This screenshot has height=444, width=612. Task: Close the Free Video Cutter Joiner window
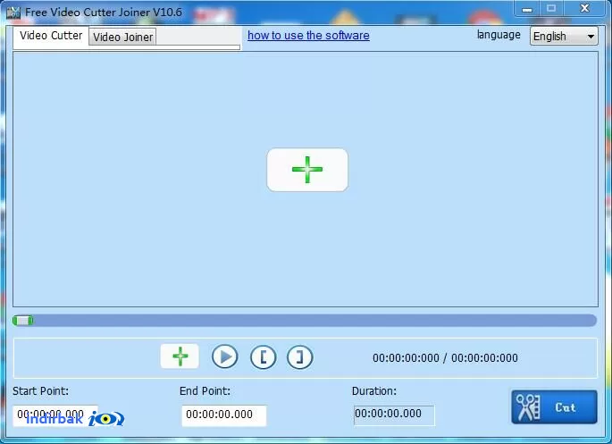click(x=584, y=9)
